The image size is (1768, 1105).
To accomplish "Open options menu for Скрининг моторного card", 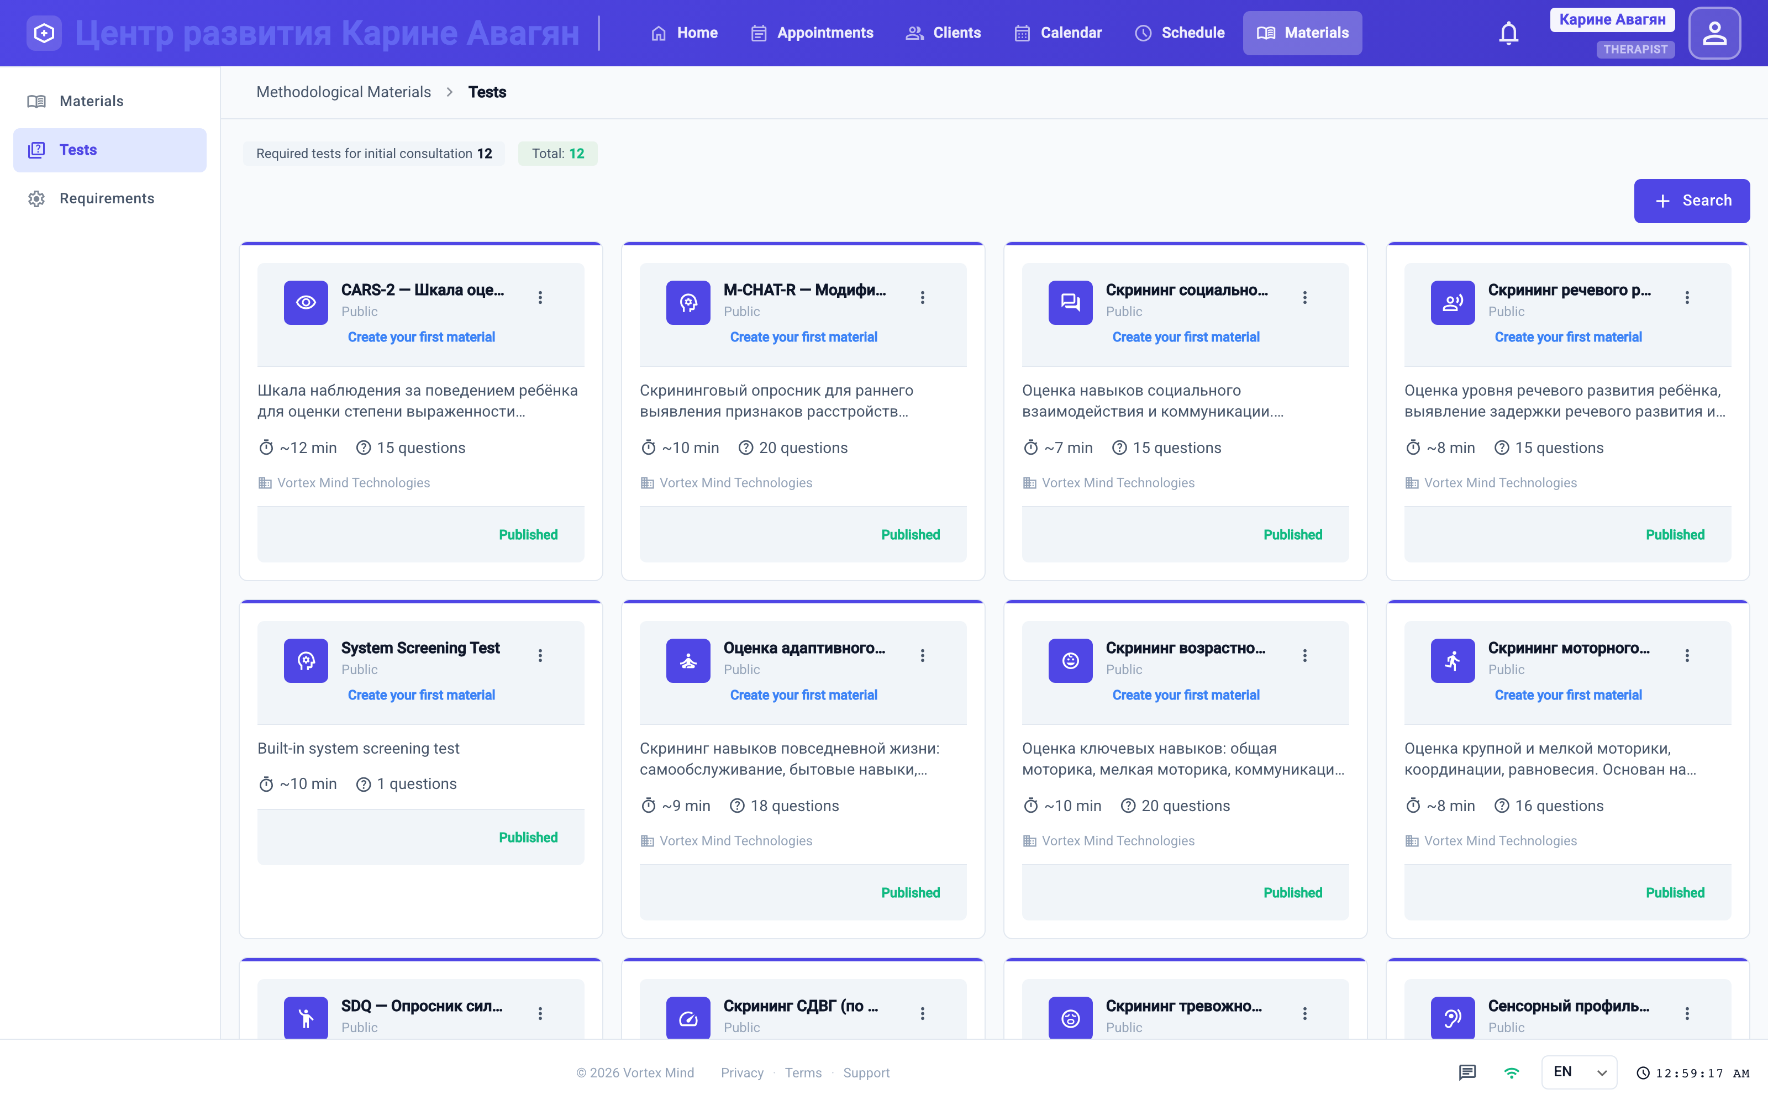I will 1687,656.
